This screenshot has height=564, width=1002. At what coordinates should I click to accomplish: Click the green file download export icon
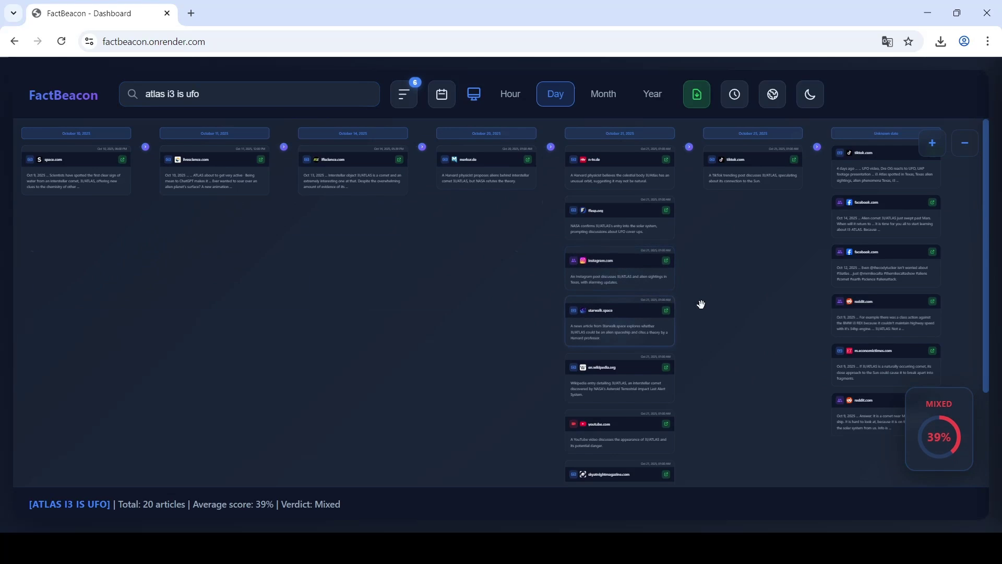tap(697, 95)
